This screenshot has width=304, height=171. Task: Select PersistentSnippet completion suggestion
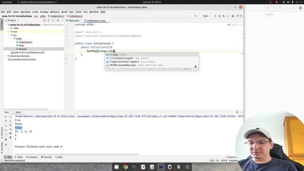point(152,58)
